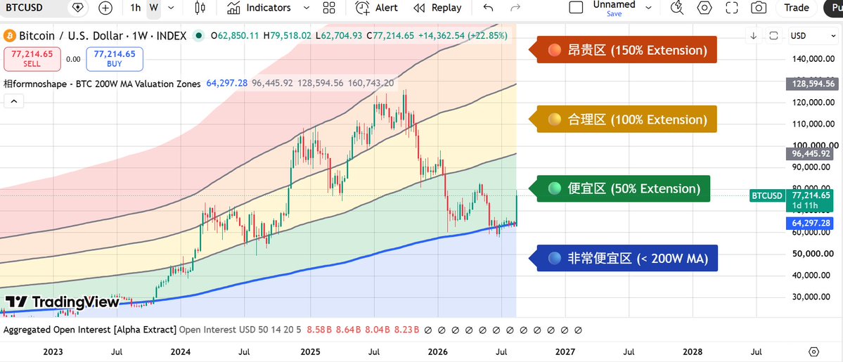843x362 pixels.
Task: Select the BTC 200W MA Valuation Zones indicator legend
Action: point(102,84)
